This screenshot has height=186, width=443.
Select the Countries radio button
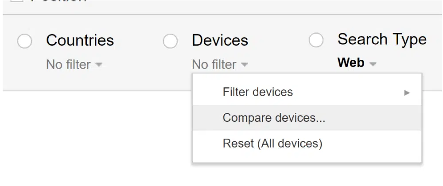(24, 41)
